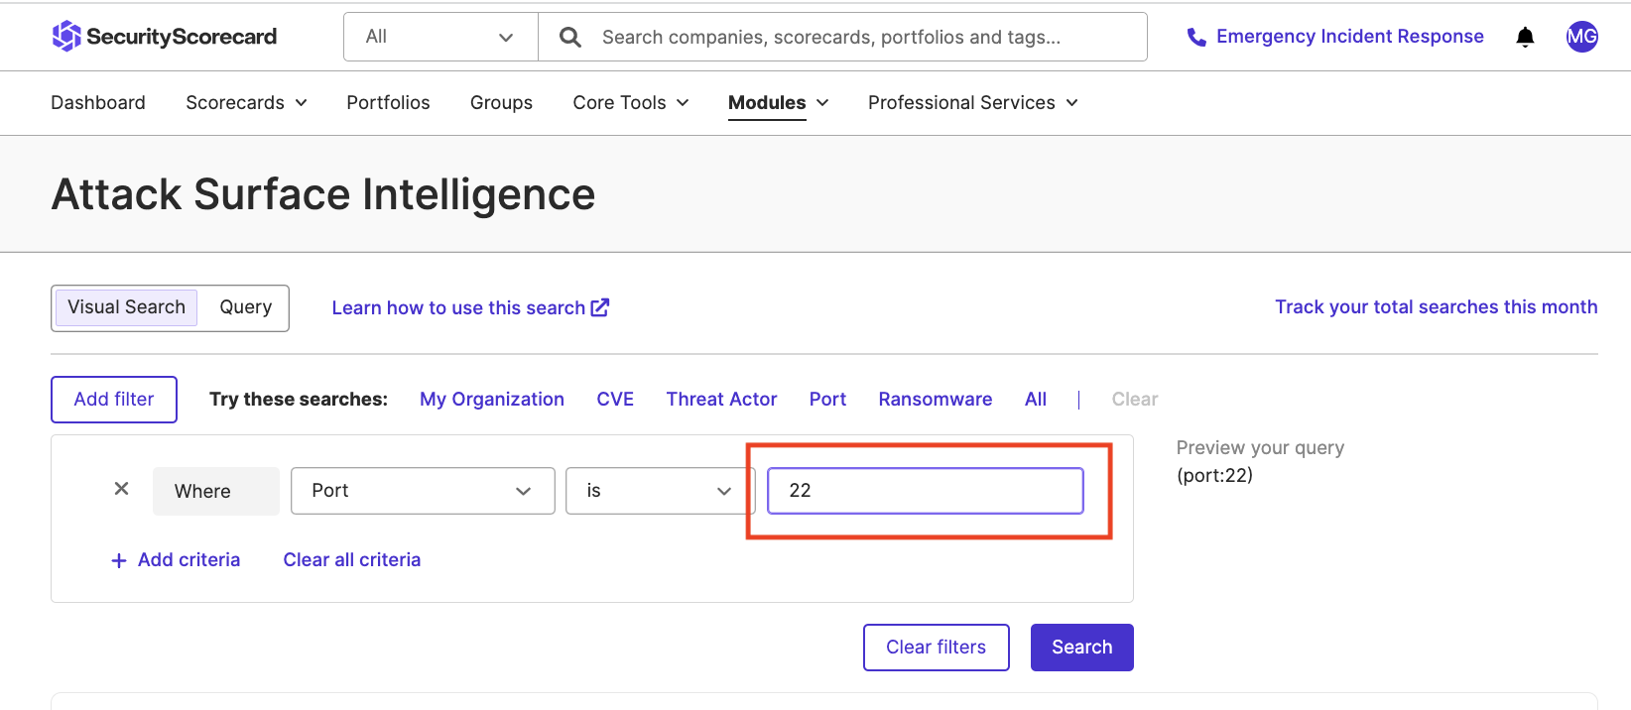Viewport: 1631px width, 710px height.
Task: Open the All search scope dropdown
Action: [440, 37]
